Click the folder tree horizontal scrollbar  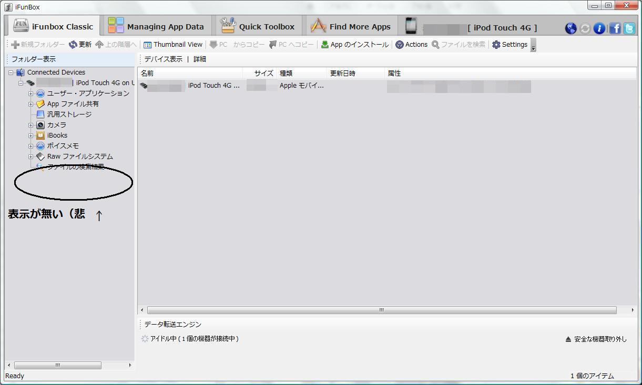[58, 365]
